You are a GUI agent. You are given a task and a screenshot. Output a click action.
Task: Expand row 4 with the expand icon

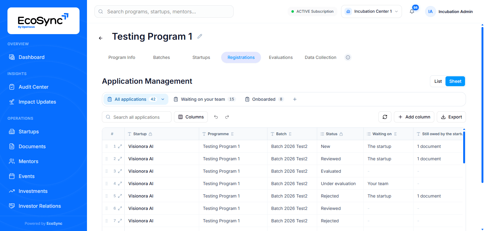click(x=120, y=184)
